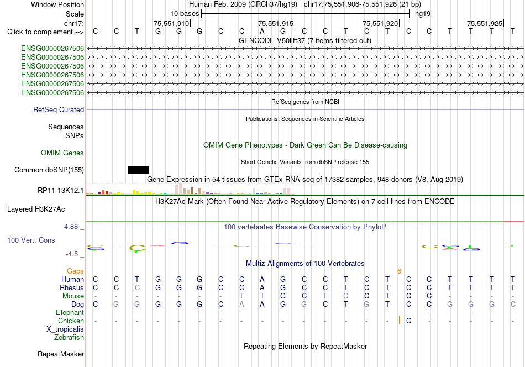This screenshot has width=525, height=367.
Task: Click the 75,551,915 position marker
Action: click(x=276, y=23)
